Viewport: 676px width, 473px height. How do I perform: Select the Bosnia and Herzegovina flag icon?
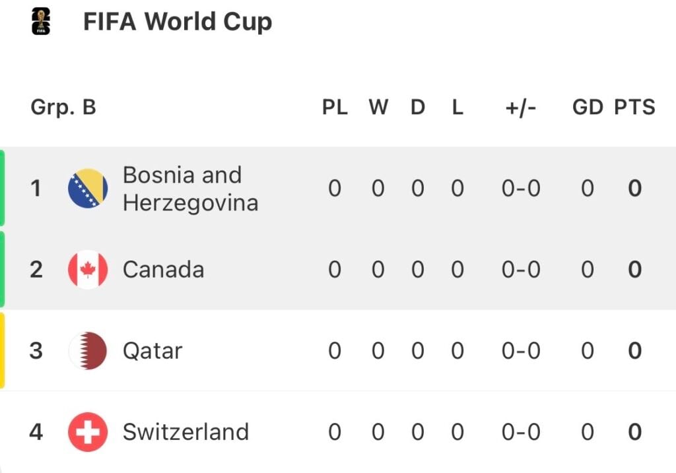pos(88,188)
